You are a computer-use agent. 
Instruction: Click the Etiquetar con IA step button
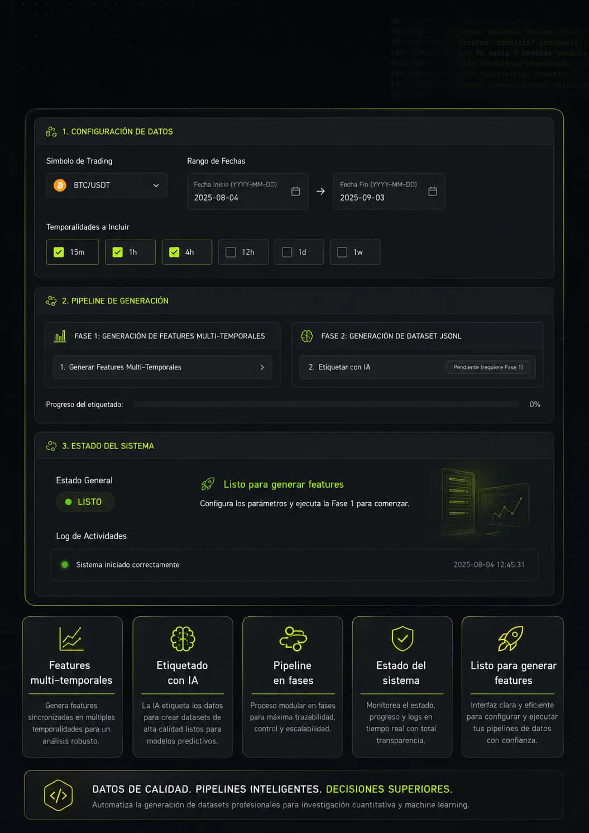click(x=418, y=367)
